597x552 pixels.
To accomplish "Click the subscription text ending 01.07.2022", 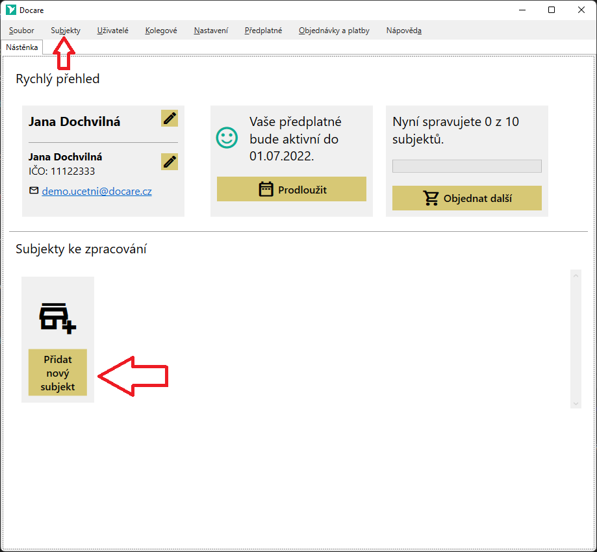I will pyautogui.click(x=296, y=139).
